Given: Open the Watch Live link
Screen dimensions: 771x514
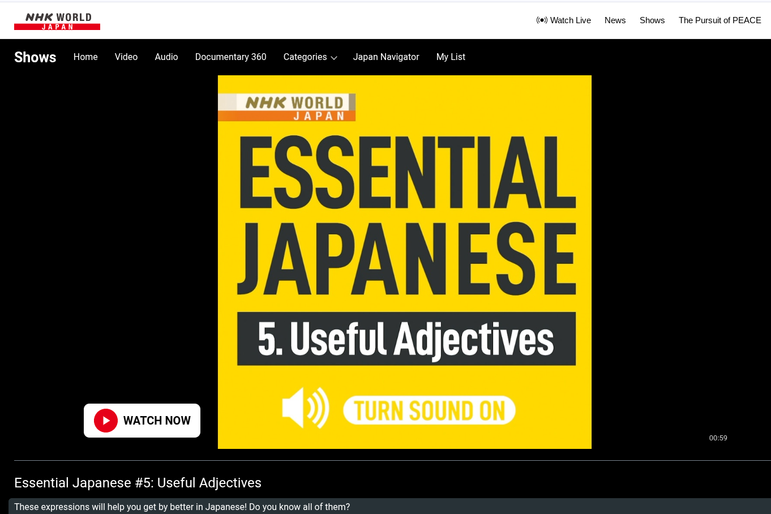Looking at the screenshot, I should point(564,20).
